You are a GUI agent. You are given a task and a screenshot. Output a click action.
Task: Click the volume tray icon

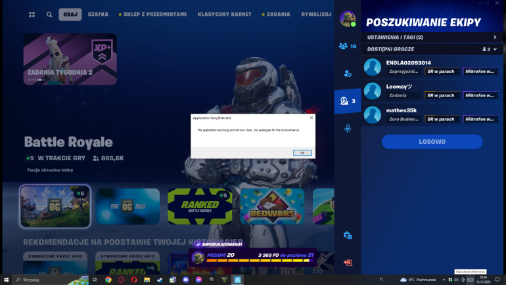click(x=456, y=280)
